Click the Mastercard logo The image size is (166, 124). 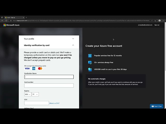click(x=40, y=68)
